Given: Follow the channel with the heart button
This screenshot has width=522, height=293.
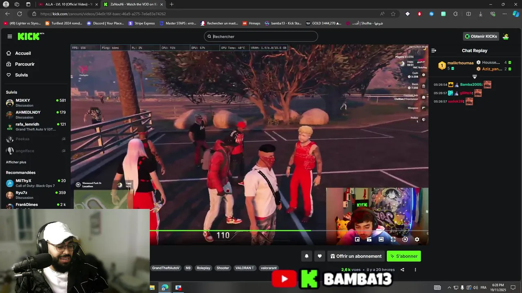Looking at the screenshot, I should click(320, 256).
